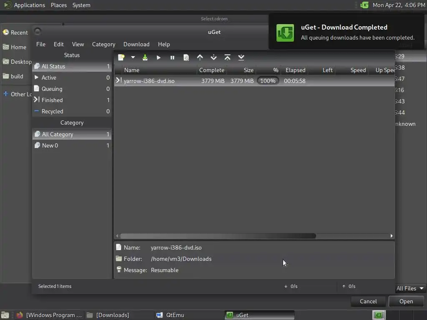
Task: Move download down with arrow icon
Action: click(x=214, y=57)
